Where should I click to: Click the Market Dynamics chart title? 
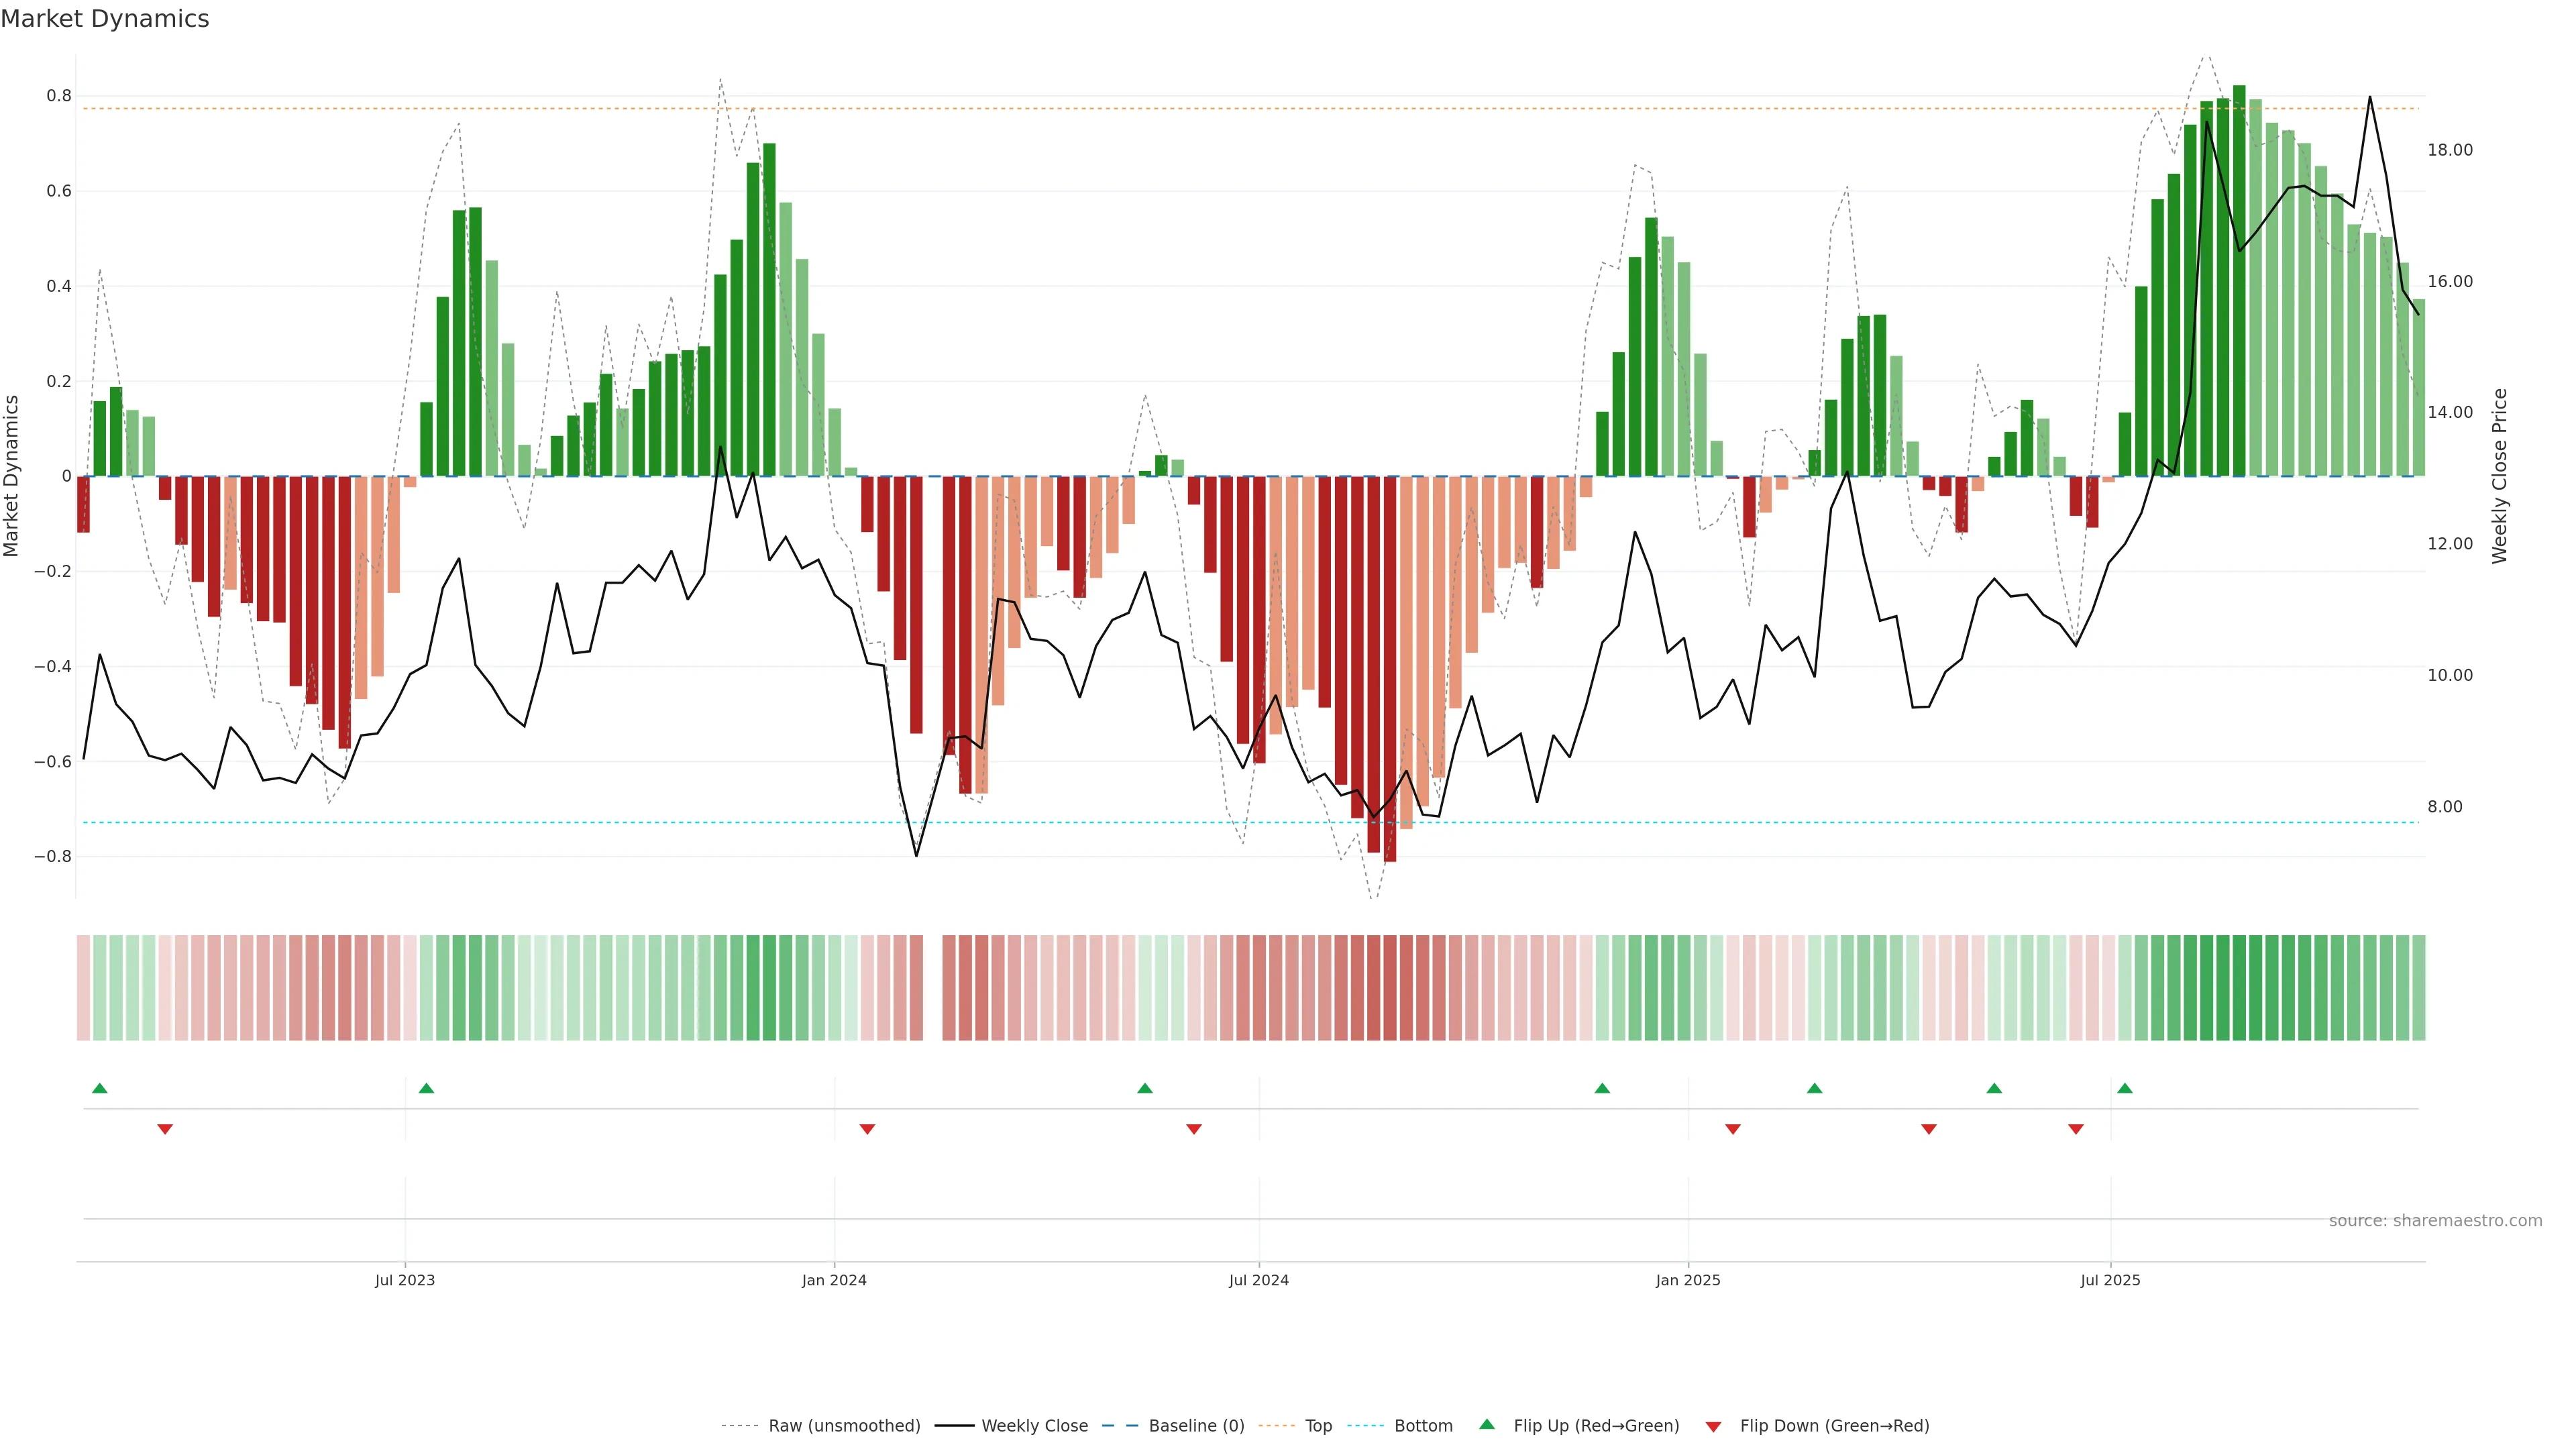click(105, 19)
